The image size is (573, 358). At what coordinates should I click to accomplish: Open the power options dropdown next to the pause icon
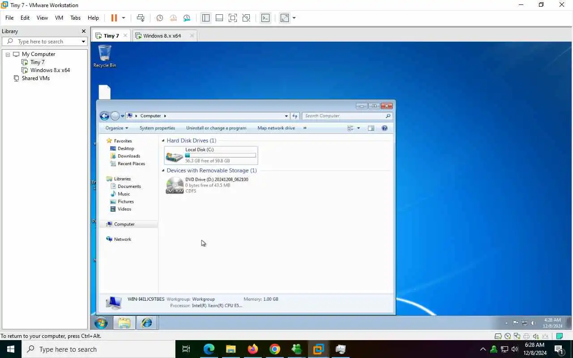[124, 18]
